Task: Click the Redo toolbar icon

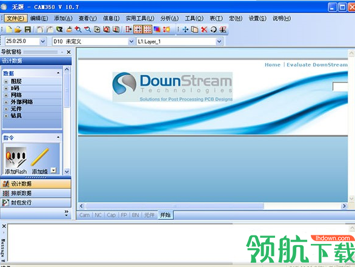Action: 50,30
